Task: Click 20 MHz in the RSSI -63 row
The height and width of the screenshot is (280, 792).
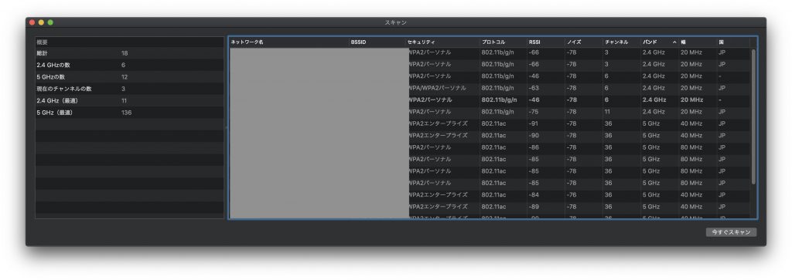Action: click(x=691, y=88)
